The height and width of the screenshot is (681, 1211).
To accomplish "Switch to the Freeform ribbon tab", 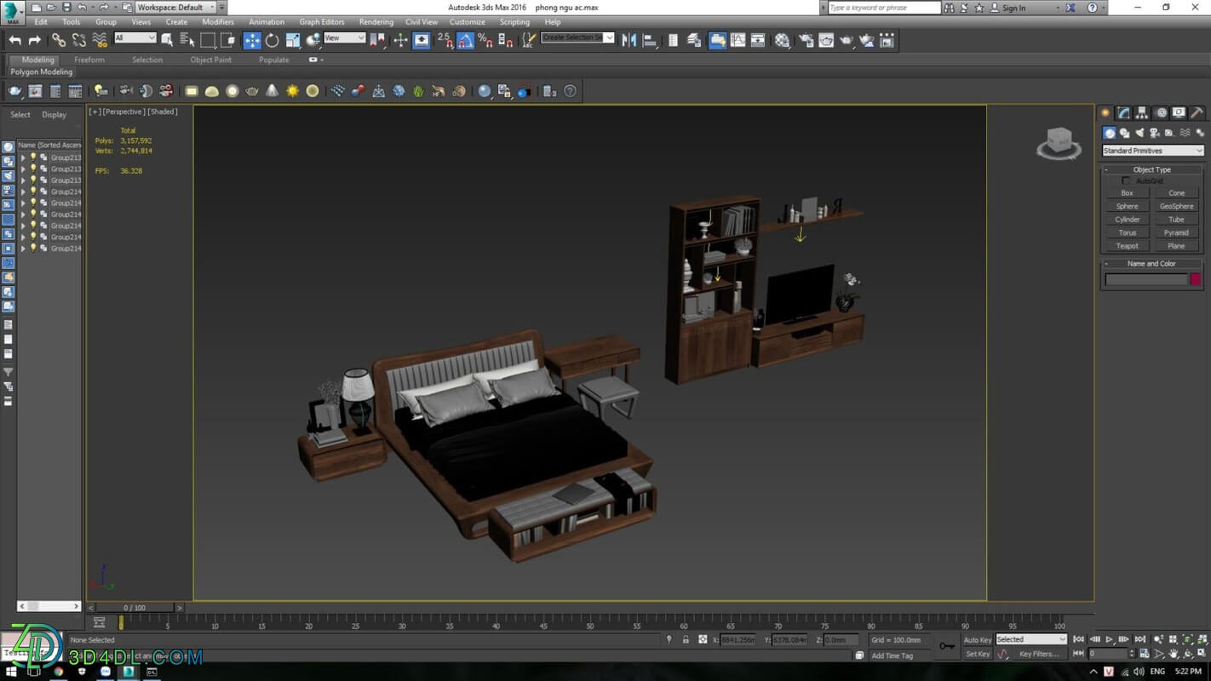I will tap(89, 60).
